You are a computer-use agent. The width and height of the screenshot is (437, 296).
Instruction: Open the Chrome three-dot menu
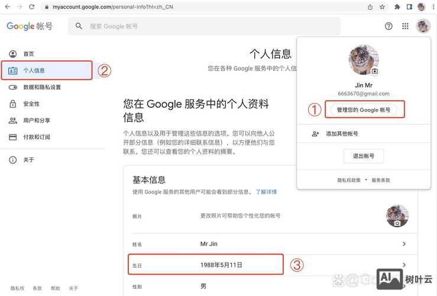point(433,7)
